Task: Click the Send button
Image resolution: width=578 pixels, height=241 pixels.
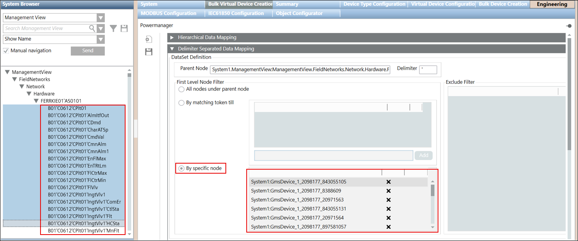Action: click(x=87, y=51)
